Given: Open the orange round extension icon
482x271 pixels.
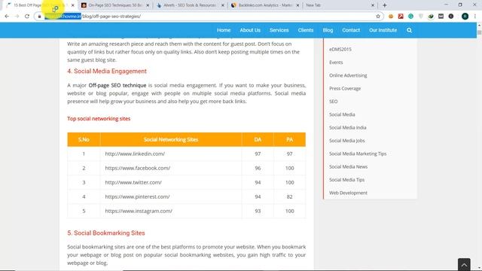Looking at the screenshot, I should pos(391,17).
